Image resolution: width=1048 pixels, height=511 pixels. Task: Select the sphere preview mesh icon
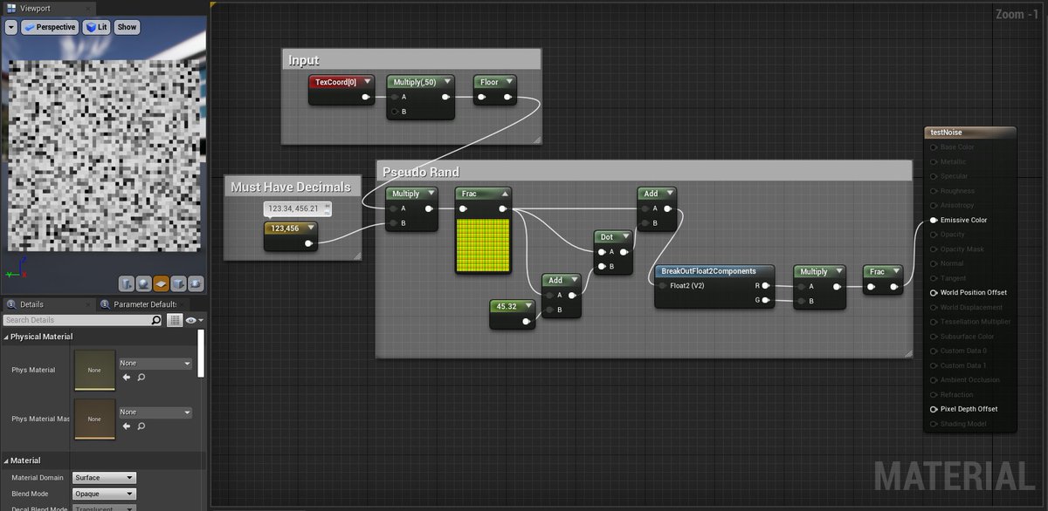click(x=145, y=283)
